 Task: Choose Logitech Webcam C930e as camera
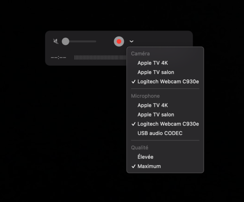click(x=165, y=81)
